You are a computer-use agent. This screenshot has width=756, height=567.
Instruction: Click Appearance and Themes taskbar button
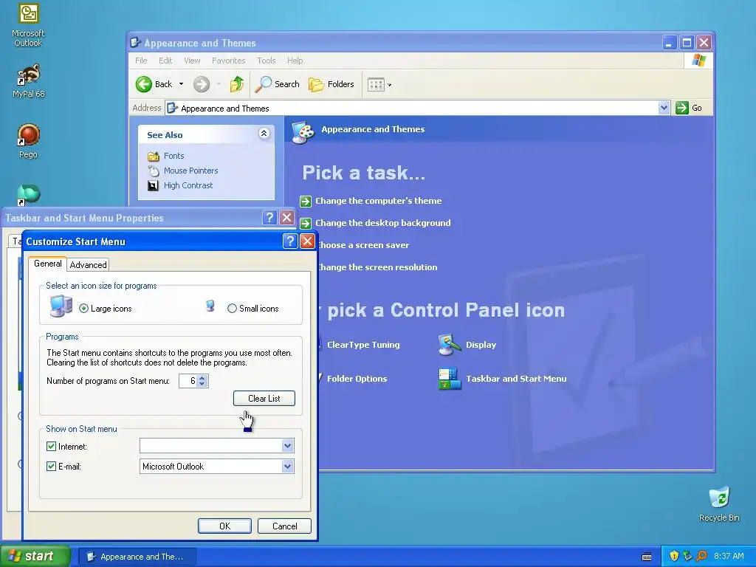(x=137, y=557)
